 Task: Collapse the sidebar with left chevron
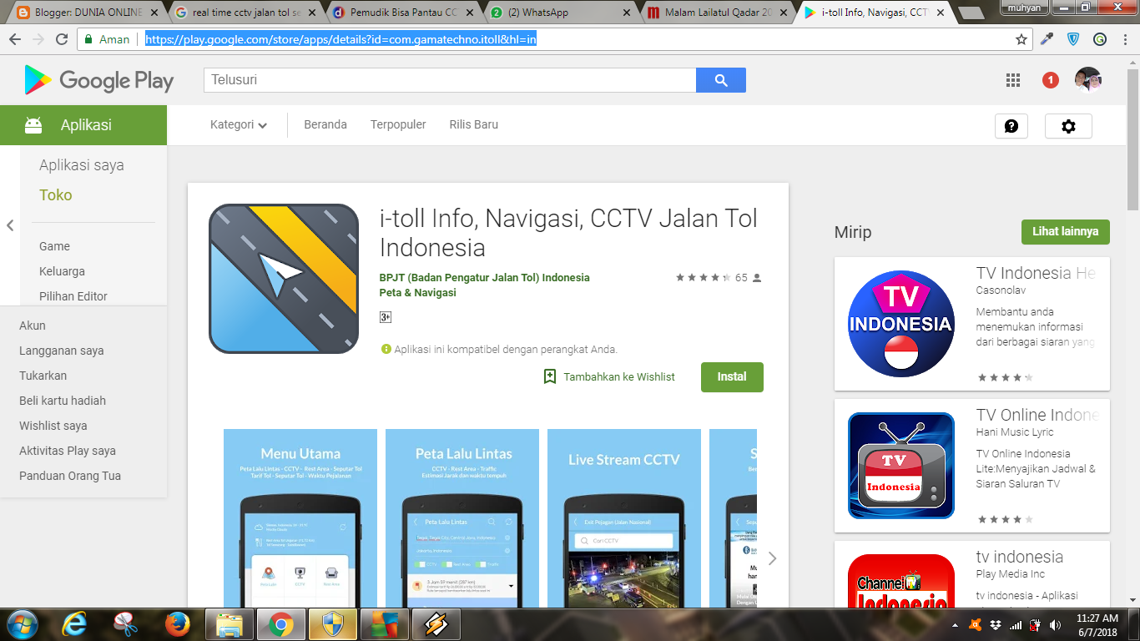(10, 225)
